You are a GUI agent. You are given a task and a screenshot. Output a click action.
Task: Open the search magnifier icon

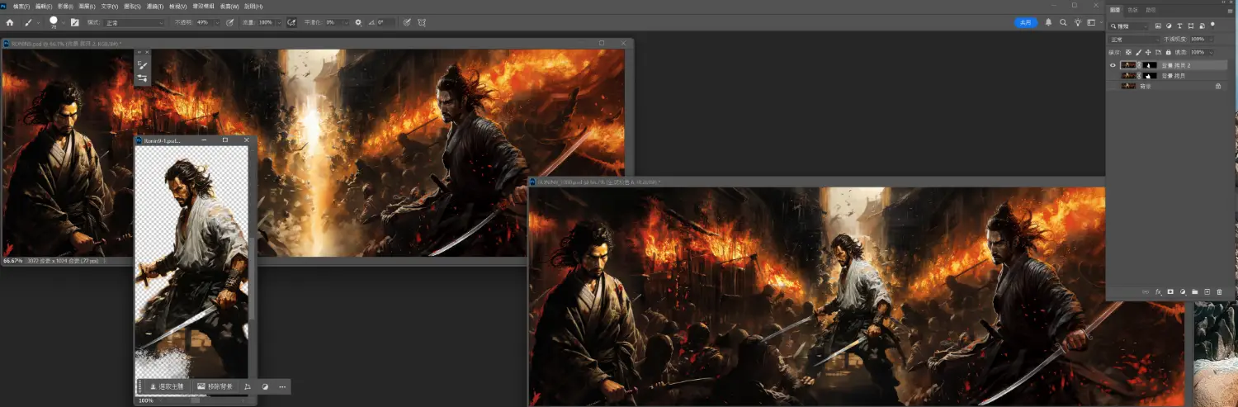(x=1063, y=22)
